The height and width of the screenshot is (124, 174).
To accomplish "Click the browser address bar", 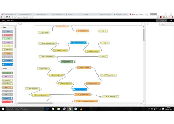I will point(84,17).
